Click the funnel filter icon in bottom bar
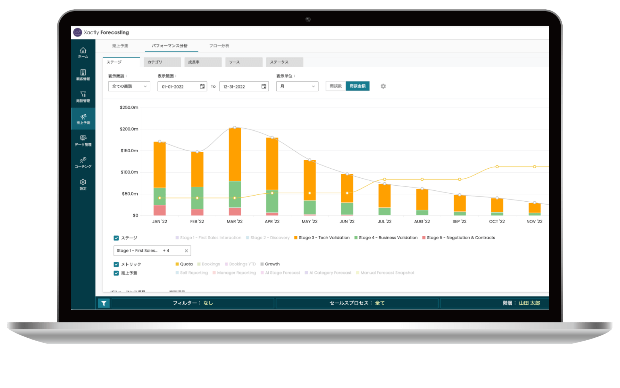This screenshot has width=620, height=388. click(x=104, y=303)
